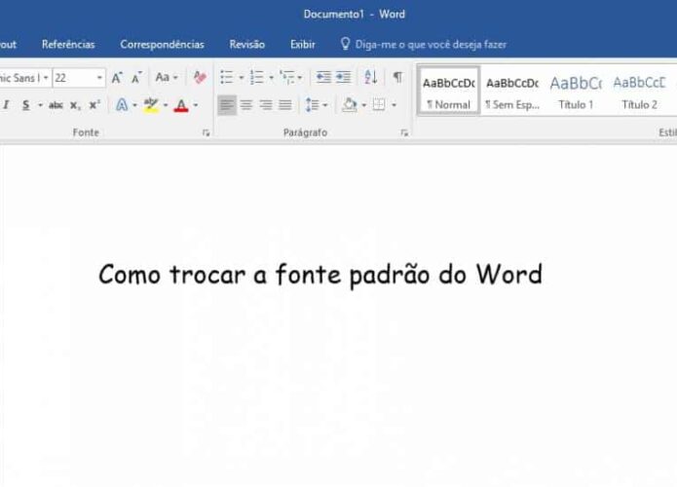
Task: Toggle paragraph marks display with the pilcrow
Action: [397, 78]
